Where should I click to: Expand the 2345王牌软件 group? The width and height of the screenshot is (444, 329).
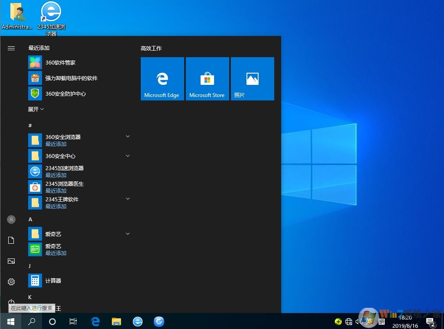pos(128,198)
